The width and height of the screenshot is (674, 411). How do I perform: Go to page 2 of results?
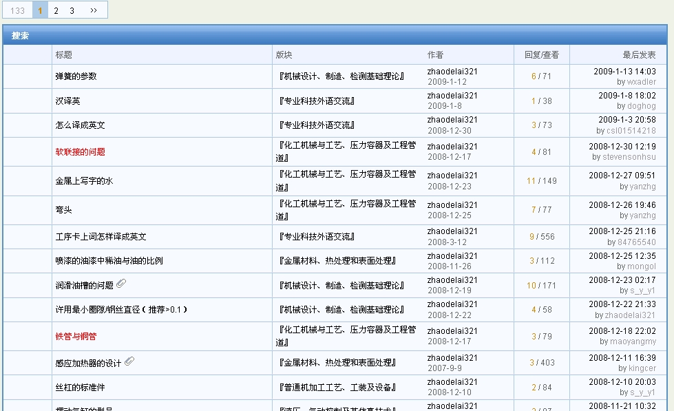[56, 10]
